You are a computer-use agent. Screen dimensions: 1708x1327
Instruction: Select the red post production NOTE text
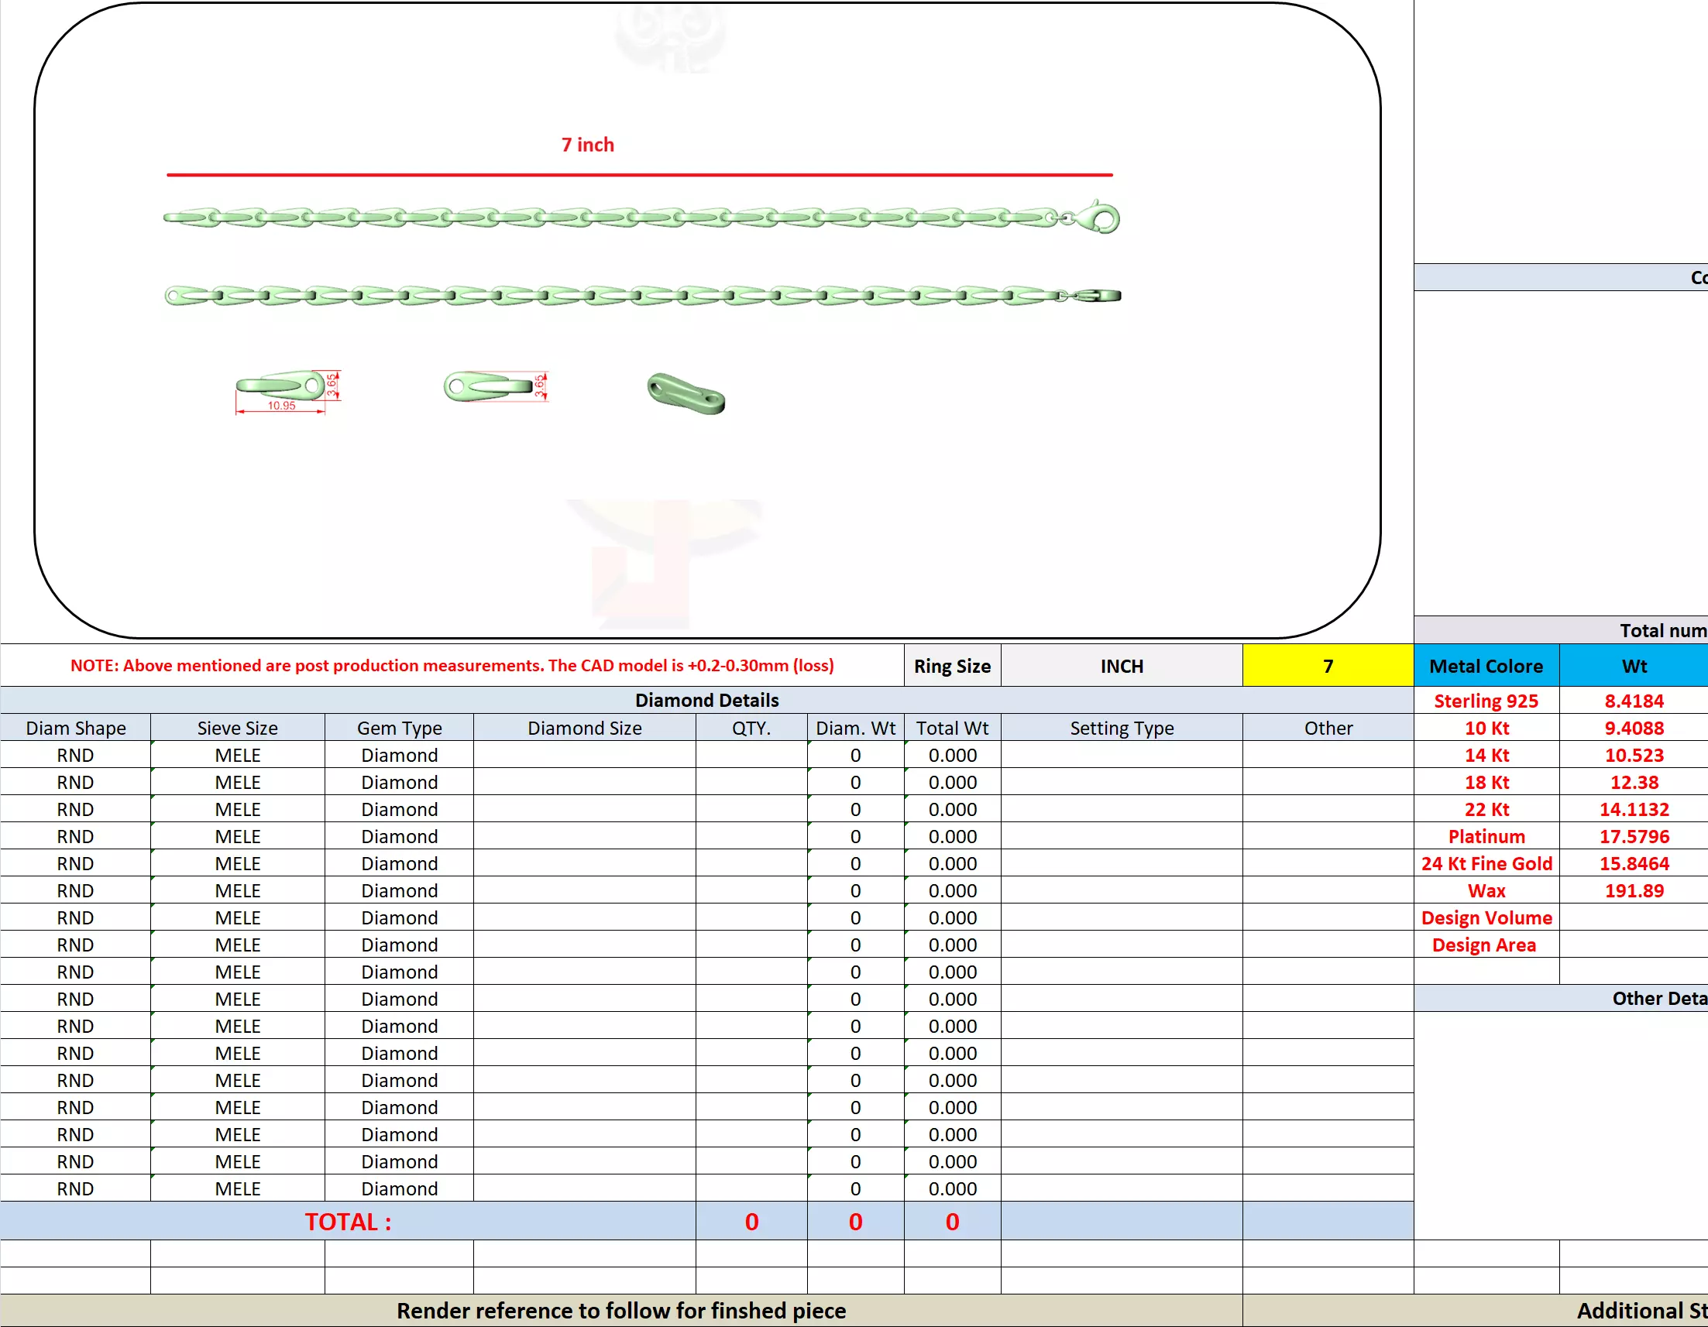coord(452,665)
